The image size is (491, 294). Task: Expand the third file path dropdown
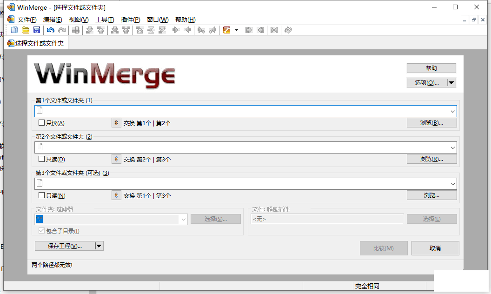click(452, 184)
